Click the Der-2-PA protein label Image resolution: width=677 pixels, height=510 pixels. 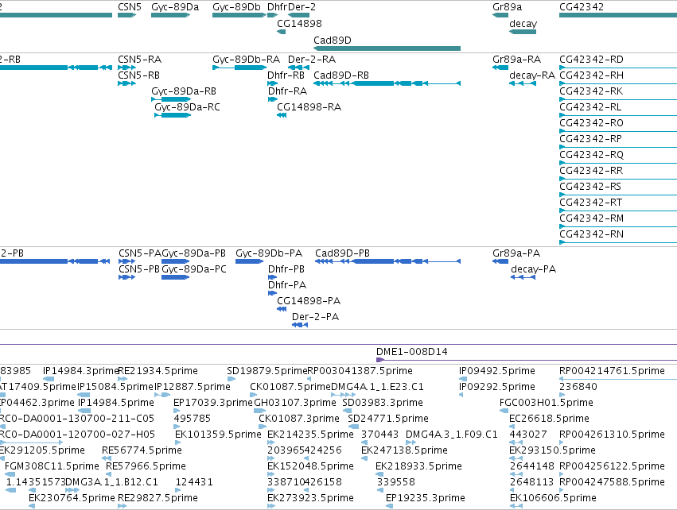pos(315,317)
